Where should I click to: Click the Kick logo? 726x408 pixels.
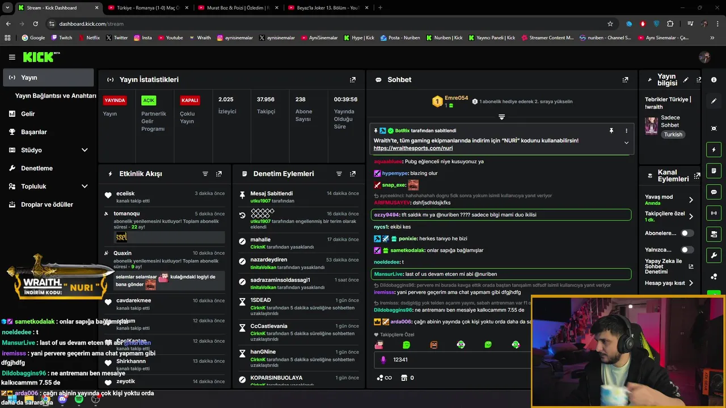pyautogui.click(x=41, y=57)
